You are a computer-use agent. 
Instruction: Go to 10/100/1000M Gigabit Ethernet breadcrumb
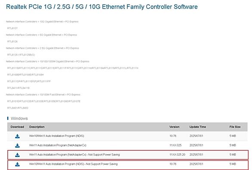(x=57, y=61)
